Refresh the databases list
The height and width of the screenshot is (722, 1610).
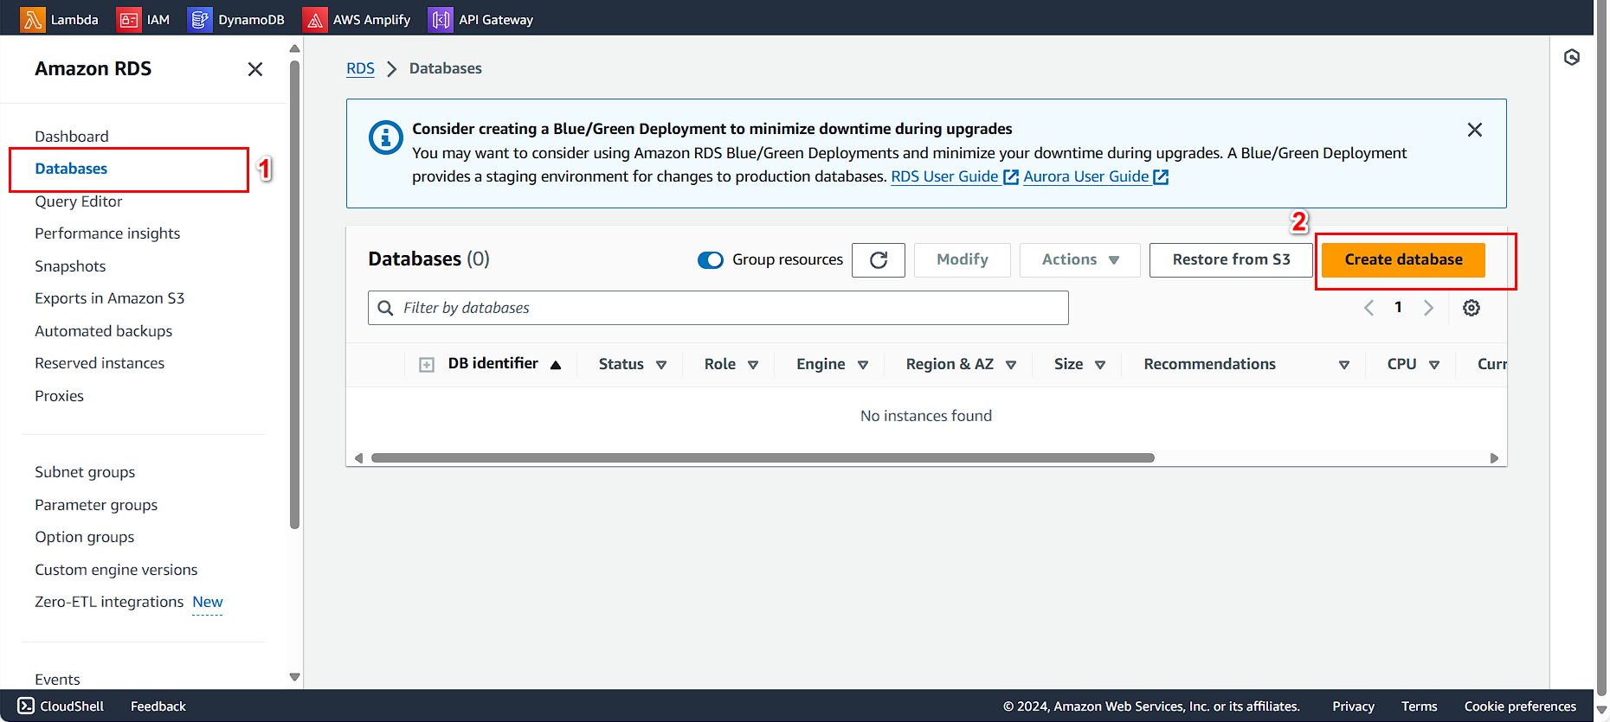click(879, 260)
